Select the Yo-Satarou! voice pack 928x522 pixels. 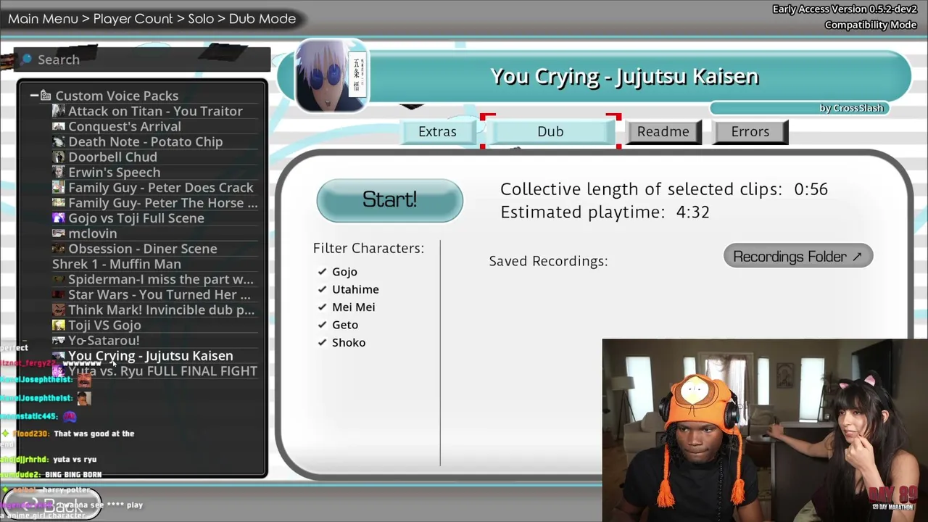pos(155,340)
